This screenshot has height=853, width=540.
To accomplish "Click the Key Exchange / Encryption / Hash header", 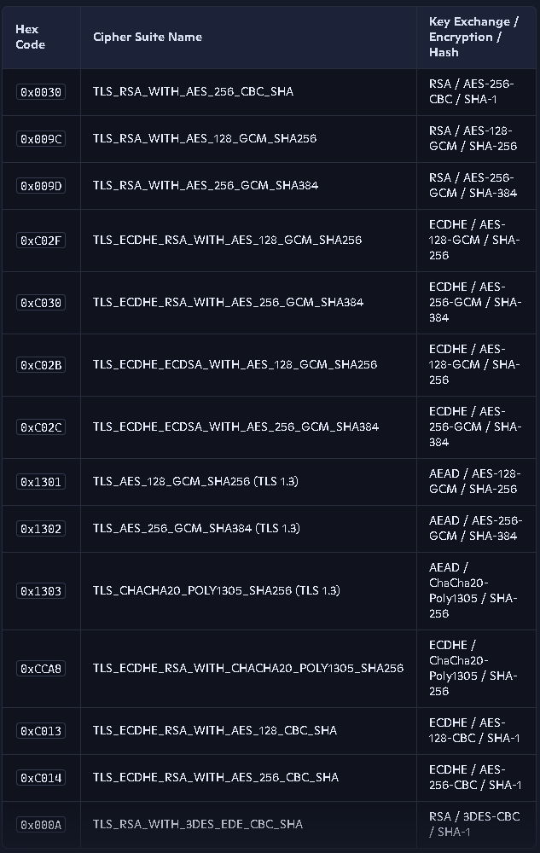I will (476, 37).
